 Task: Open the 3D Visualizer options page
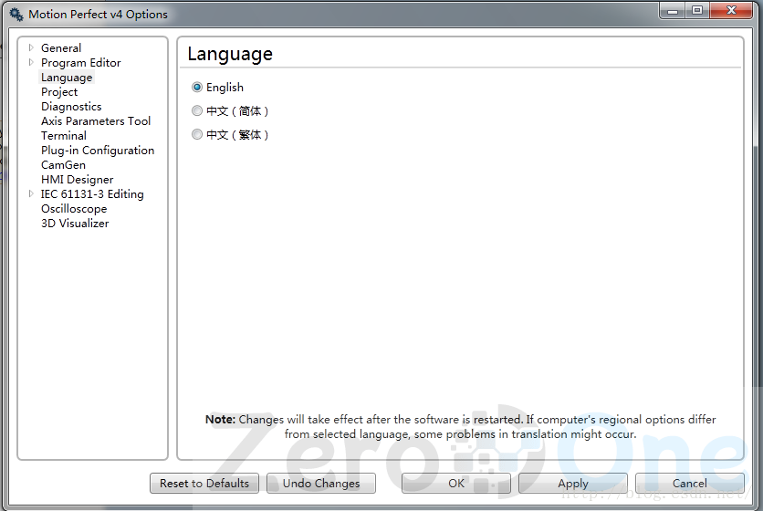click(x=75, y=224)
